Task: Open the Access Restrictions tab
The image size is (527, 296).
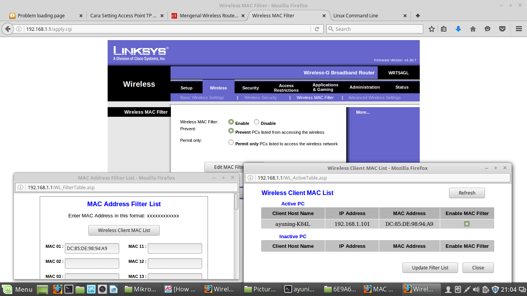Action: tap(286, 88)
